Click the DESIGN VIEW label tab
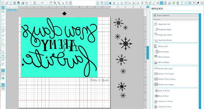This screenshot has width=204, height=109. click(12, 10)
